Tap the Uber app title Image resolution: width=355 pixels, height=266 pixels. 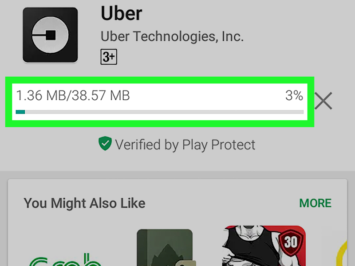[122, 14]
